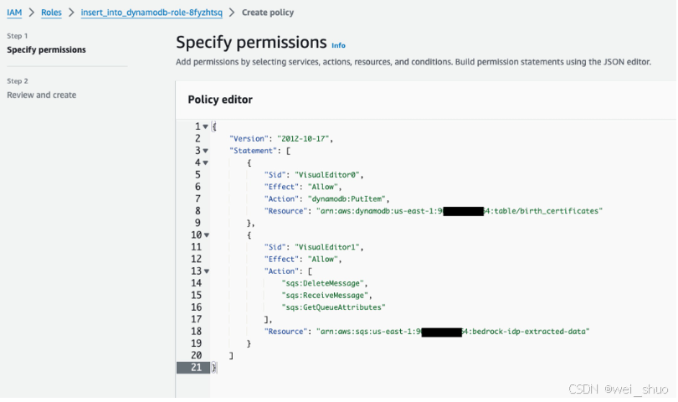Collapse the fold arrow on line 10
Viewport: 678px width, 402px height.
click(207, 235)
